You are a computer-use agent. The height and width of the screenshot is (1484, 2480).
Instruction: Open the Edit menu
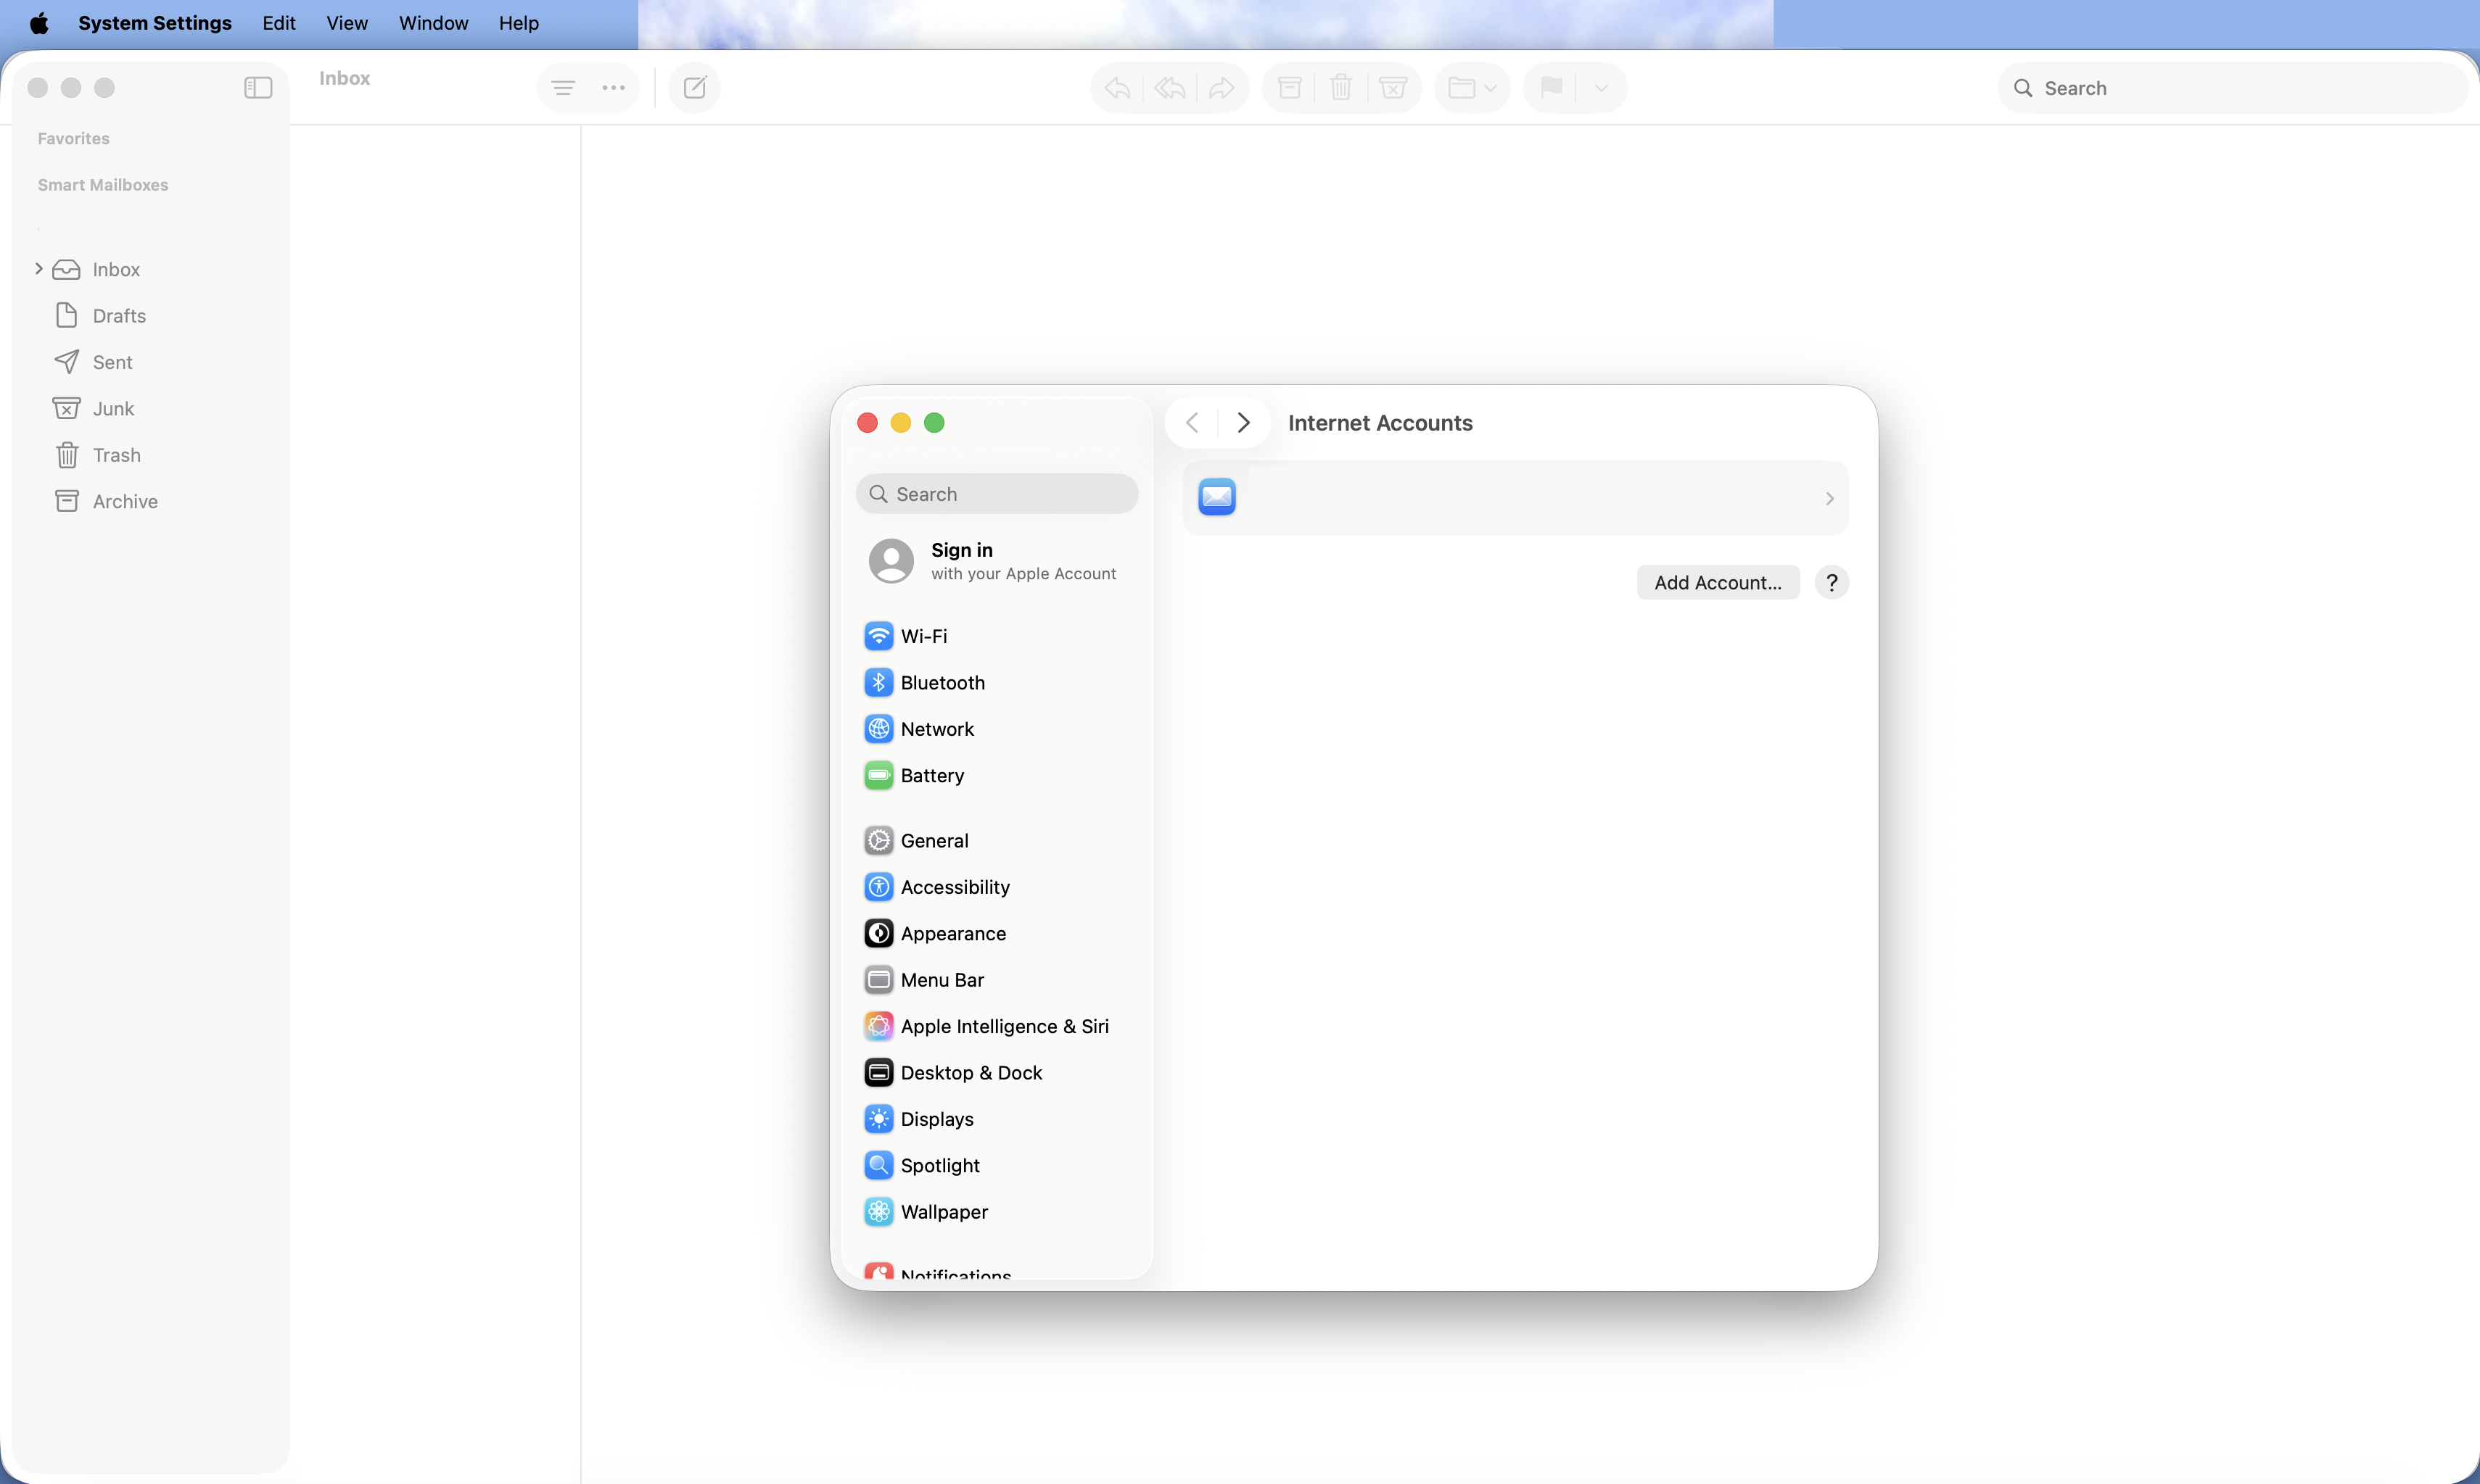tap(279, 23)
